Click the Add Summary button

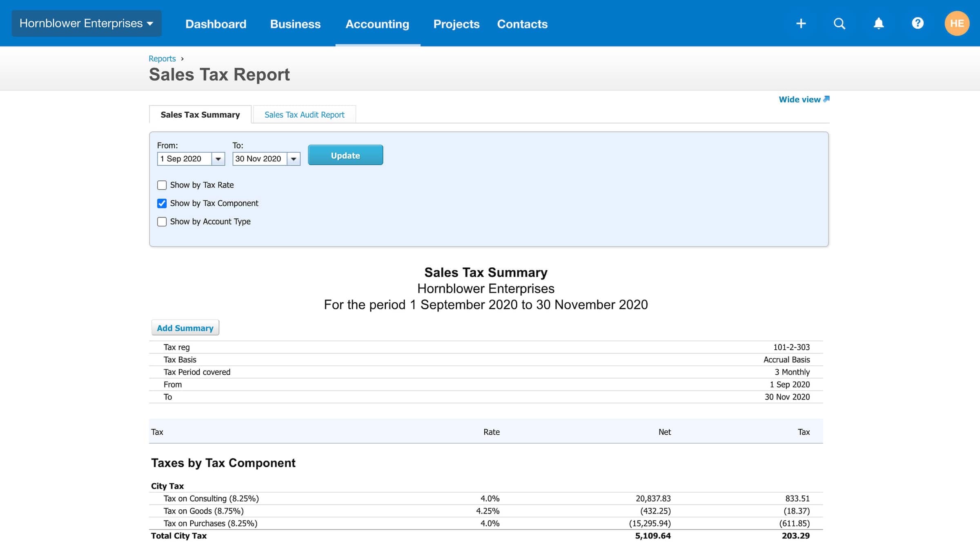click(x=185, y=327)
